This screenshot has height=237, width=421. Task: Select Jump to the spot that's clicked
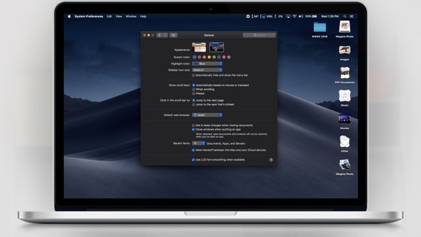click(x=193, y=104)
